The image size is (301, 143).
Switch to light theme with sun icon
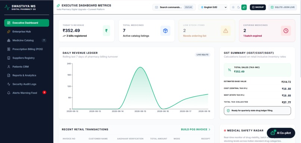[x=233, y=7]
